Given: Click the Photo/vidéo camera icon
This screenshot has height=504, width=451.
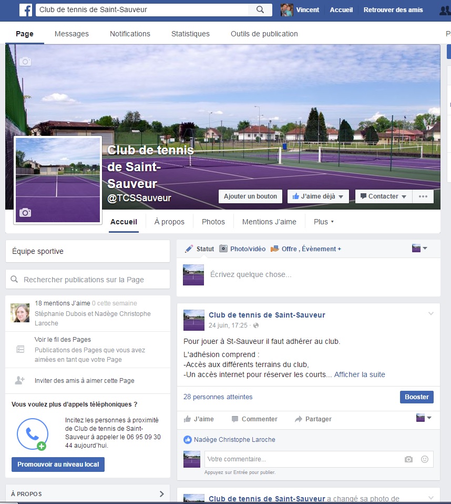Looking at the screenshot, I should (x=223, y=249).
